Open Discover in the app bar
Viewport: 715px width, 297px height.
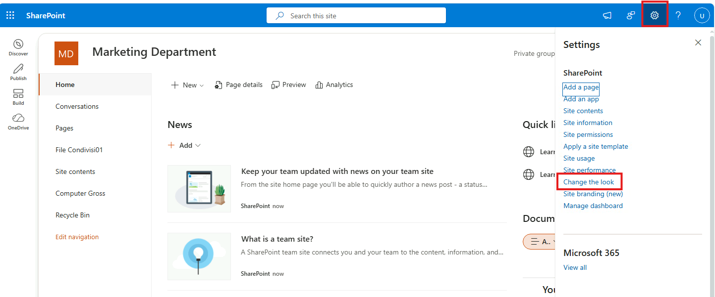18,47
